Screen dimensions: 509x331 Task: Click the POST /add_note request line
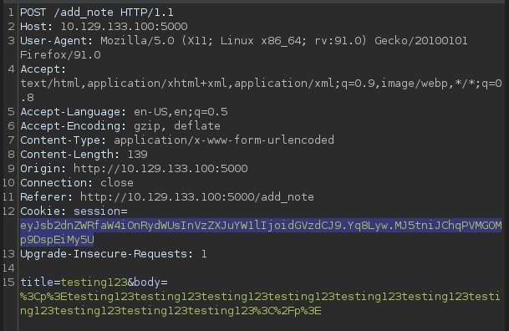coord(97,13)
